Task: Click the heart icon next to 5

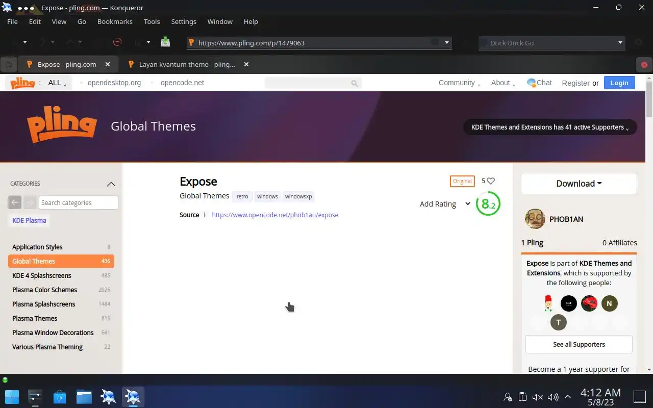Action: [x=491, y=181]
